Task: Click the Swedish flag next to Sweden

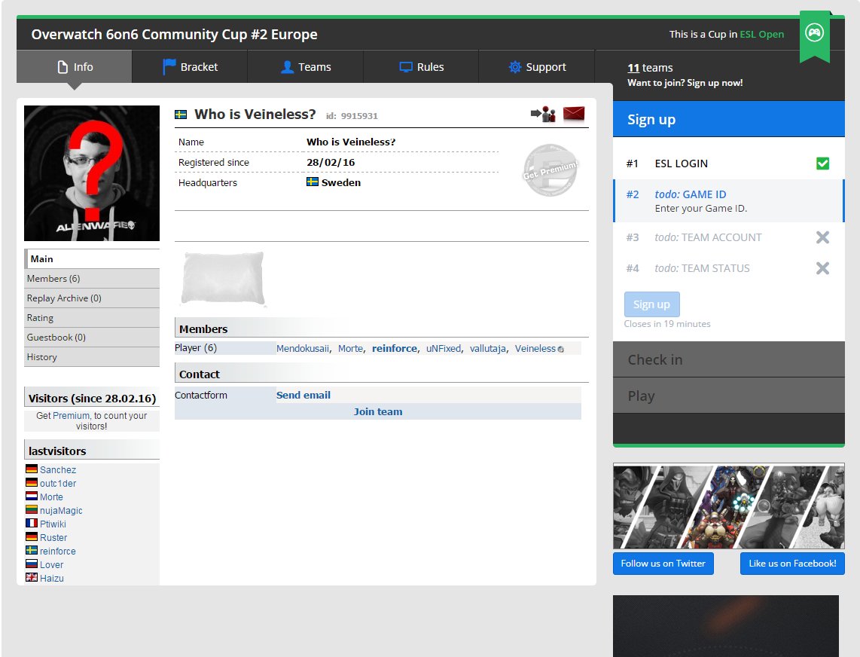Action: pos(312,182)
